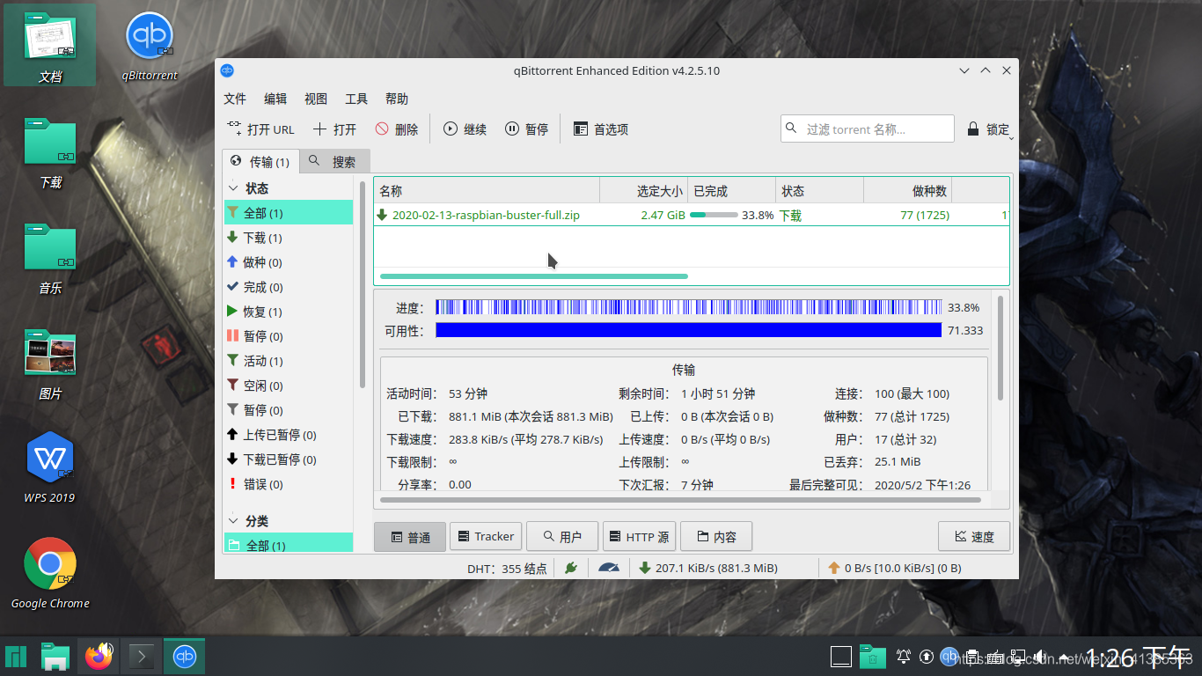
Task: Select 全部 (1) under 分类
Action: [x=289, y=545]
